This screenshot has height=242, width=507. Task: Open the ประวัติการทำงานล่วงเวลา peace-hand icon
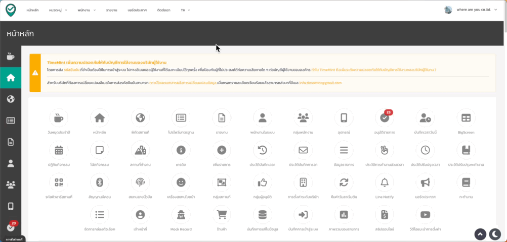point(385,150)
